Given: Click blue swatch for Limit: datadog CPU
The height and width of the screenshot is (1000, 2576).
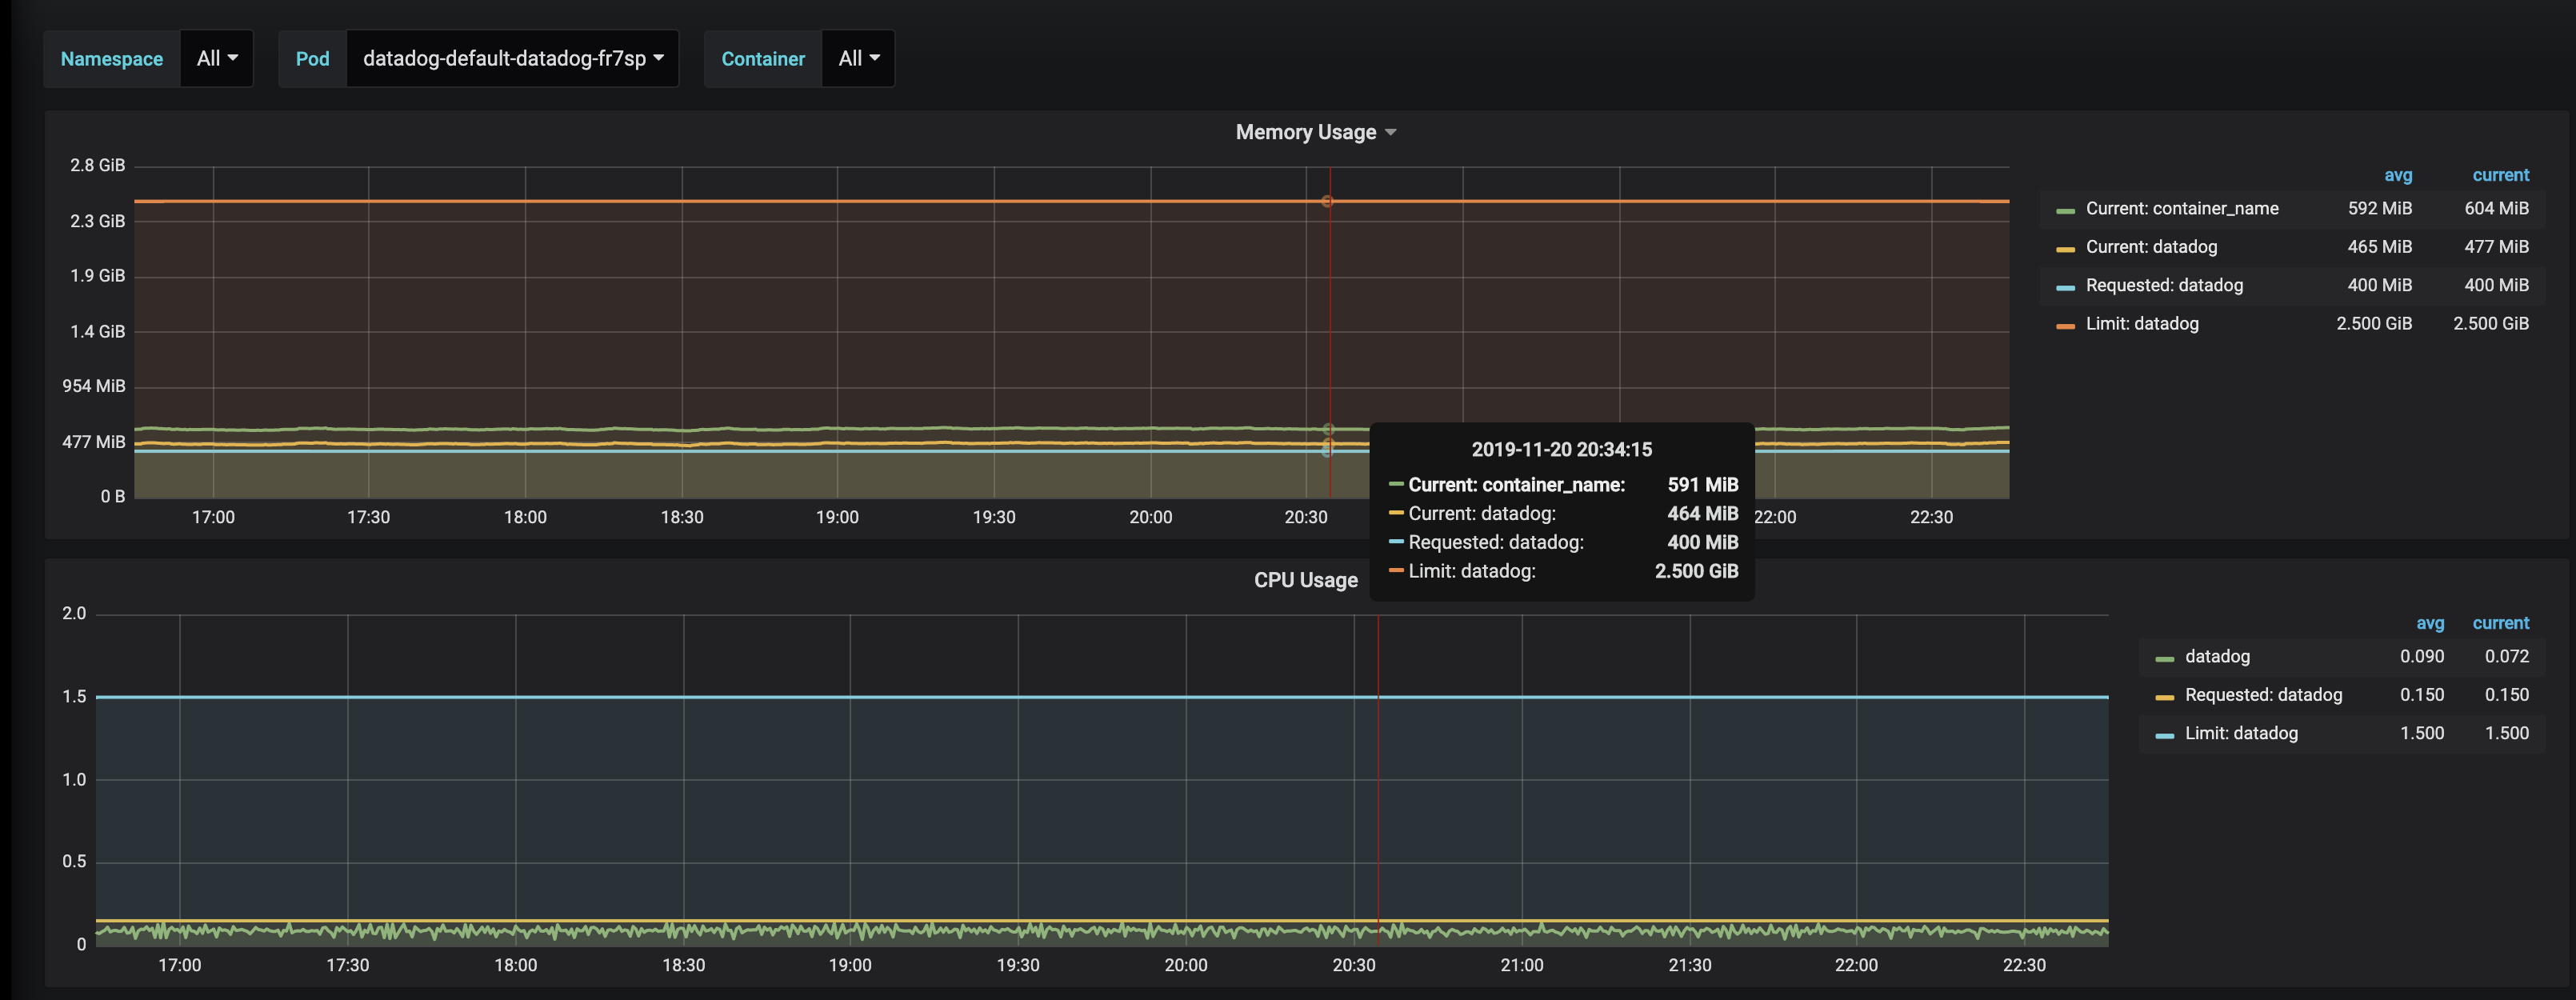Looking at the screenshot, I should click(x=2164, y=736).
